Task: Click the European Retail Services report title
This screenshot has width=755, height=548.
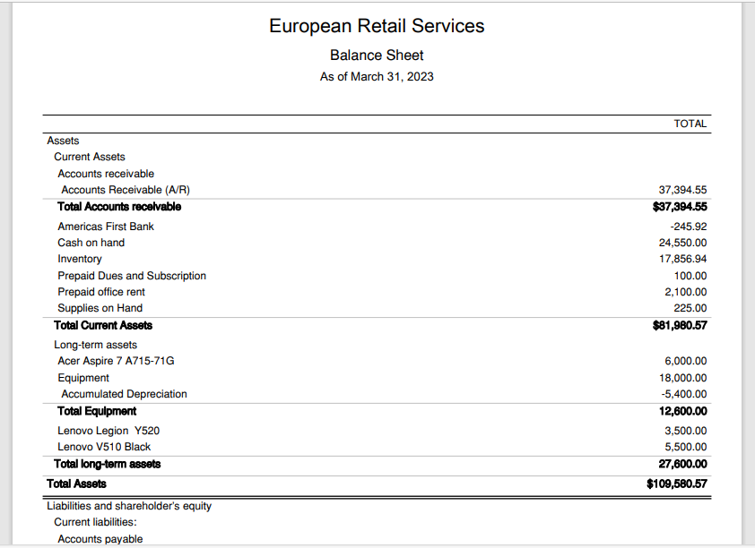Action: (377, 26)
